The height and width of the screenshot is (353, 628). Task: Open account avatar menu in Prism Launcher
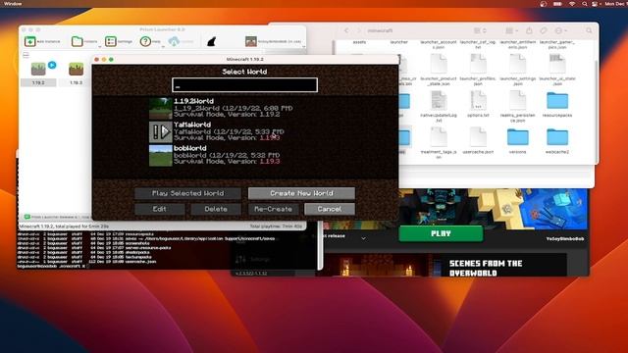coord(251,41)
